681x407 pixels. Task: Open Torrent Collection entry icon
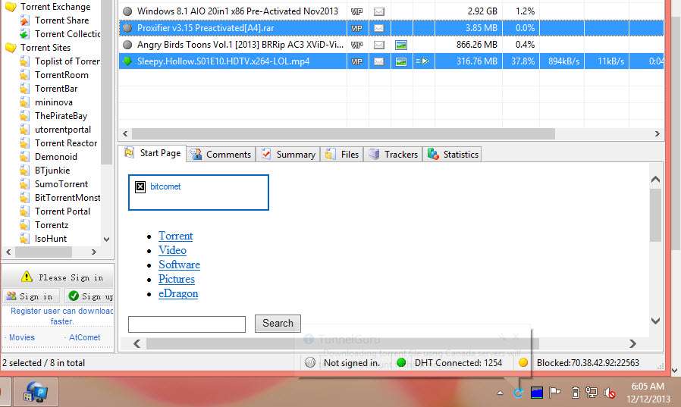(x=25, y=34)
